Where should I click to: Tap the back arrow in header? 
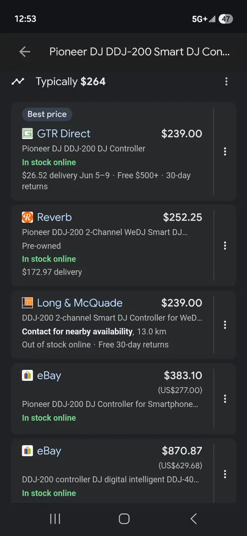pyautogui.click(x=25, y=52)
